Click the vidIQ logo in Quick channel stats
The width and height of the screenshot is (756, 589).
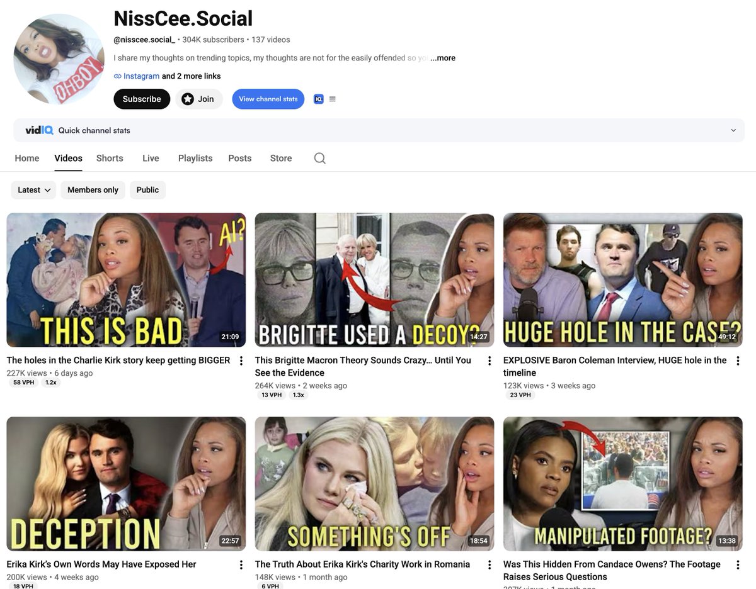(x=39, y=130)
